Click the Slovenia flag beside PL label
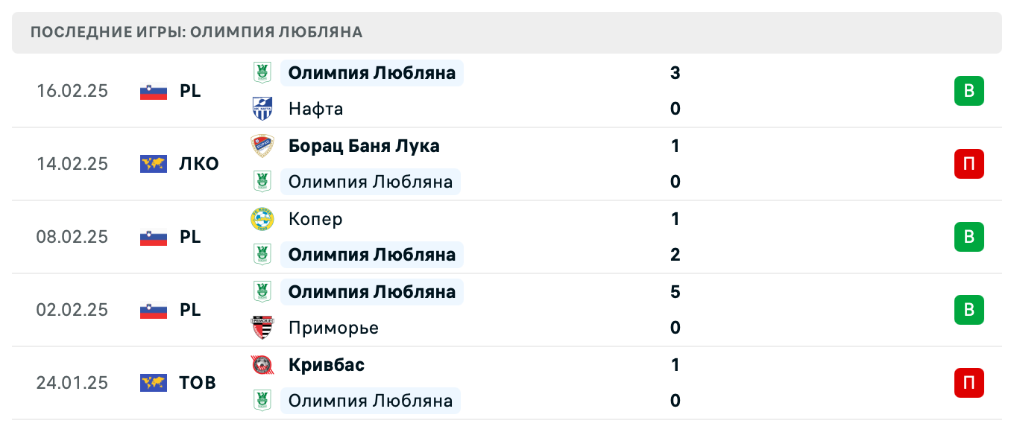The height and width of the screenshot is (435, 1014). coord(153,91)
